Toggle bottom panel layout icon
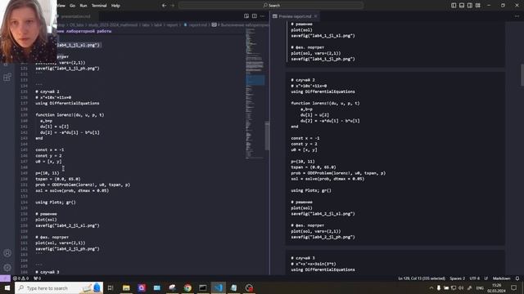 click(x=462, y=6)
